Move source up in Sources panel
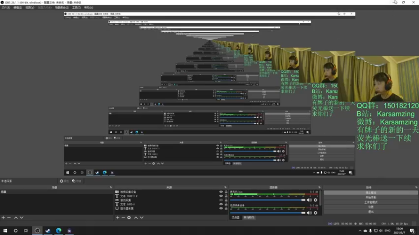Viewport: 419px width, 235px height. (x=136, y=218)
